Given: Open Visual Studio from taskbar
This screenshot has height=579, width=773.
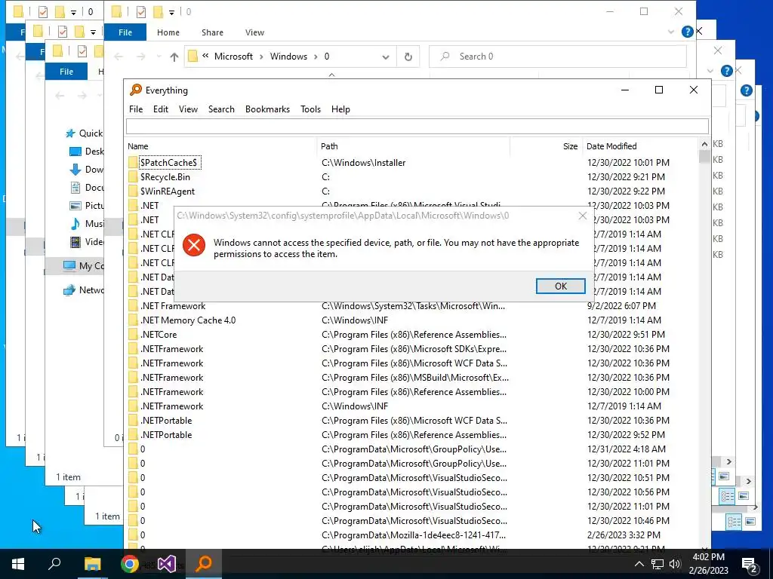Looking at the screenshot, I should 167,564.
